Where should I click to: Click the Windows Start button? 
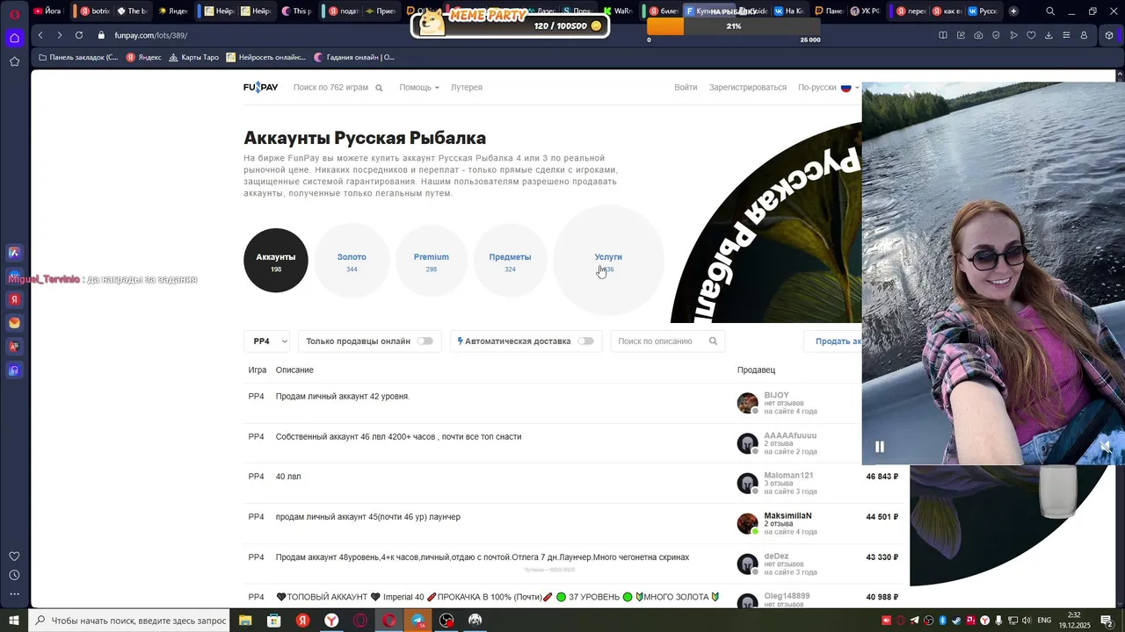click(14, 621)
